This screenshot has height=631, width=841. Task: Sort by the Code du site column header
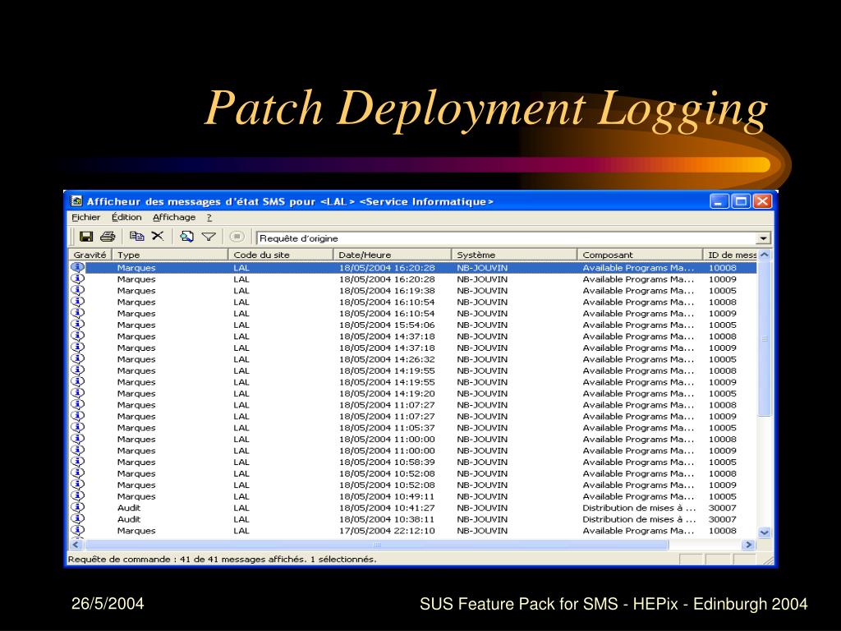281,255
